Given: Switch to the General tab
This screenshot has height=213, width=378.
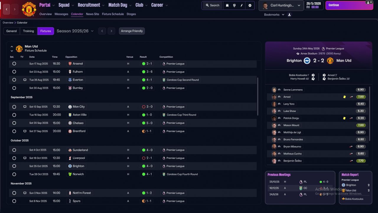Looking at the screenshot, I should point(12,31).
